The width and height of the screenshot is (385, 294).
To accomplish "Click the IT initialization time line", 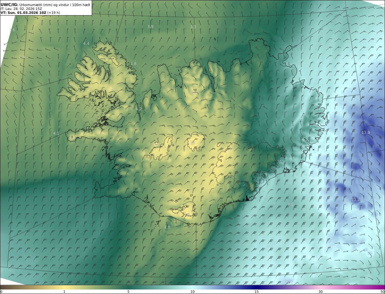I will (x=21, y=9).
